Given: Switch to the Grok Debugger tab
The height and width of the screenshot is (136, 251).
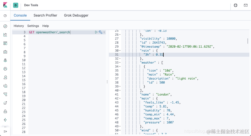Looking at the screenshot, I should point(76,15).
